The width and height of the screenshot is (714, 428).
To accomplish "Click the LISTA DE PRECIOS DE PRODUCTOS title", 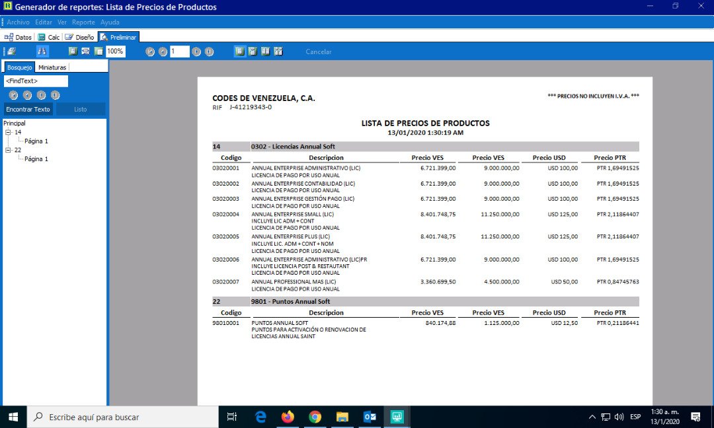I will click(425, 124).
